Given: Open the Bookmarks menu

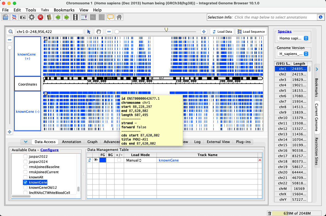Looking at the screenshot, I should (64, 10).
